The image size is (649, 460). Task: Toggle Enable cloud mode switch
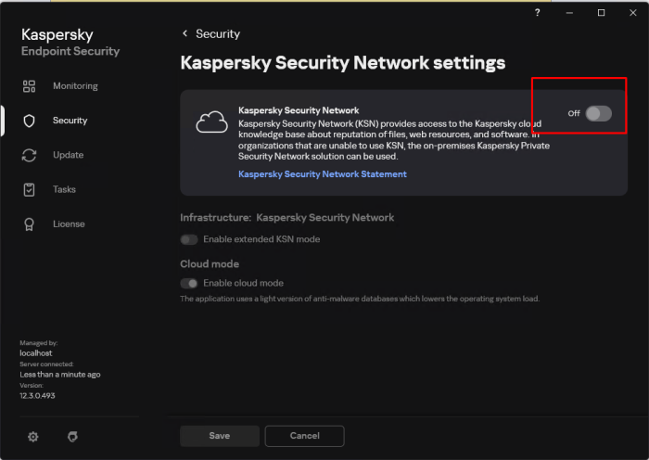[189, 283]
